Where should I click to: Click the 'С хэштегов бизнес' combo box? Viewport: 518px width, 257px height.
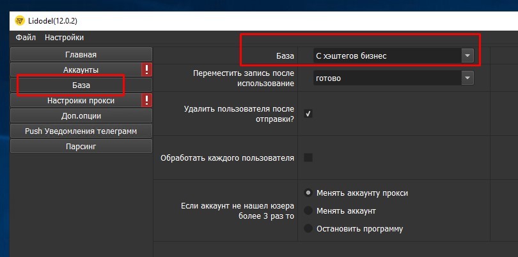(393, 55)
